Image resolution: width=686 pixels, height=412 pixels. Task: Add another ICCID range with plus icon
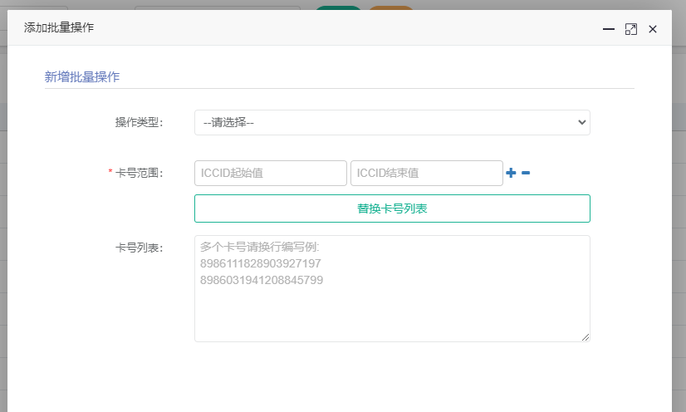point(511,173)
